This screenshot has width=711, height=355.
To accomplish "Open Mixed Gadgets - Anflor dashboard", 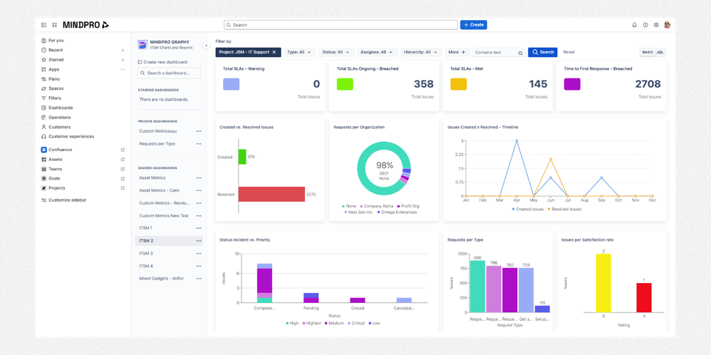I will 162,278.
